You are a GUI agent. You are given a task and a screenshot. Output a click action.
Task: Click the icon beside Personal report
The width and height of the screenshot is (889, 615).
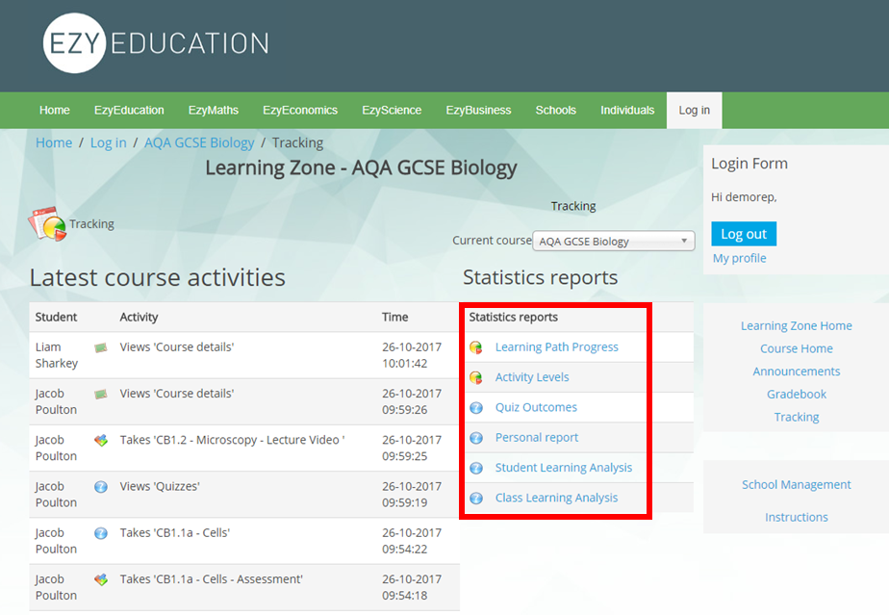[x=476, y=437]
